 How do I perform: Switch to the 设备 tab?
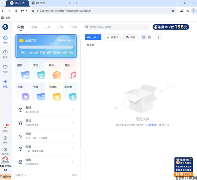click(34, 27)
